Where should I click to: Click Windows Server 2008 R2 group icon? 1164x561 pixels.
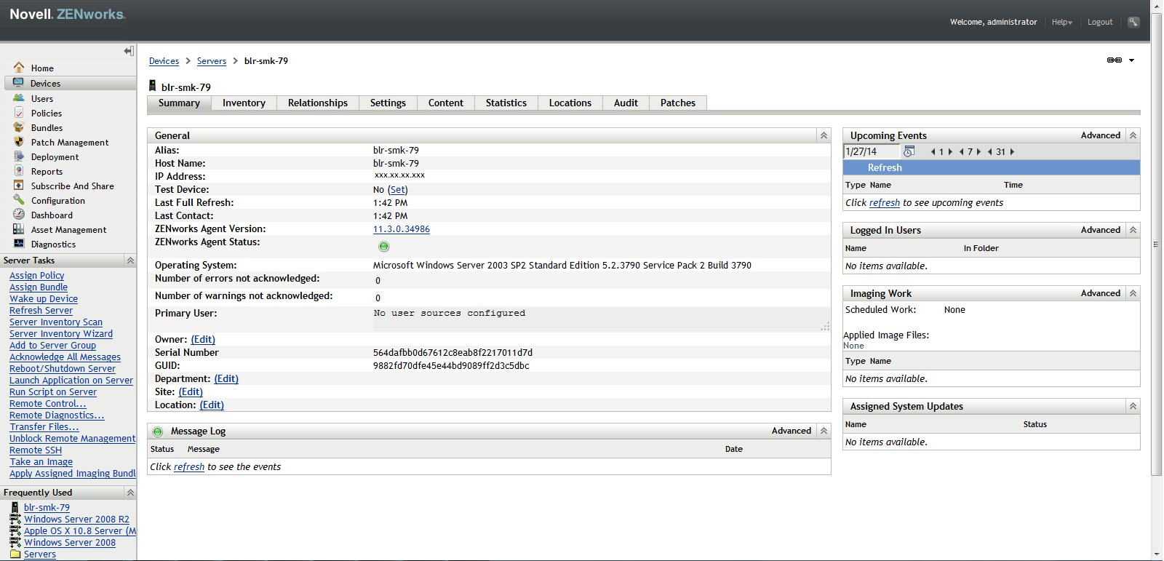click(x=15, y=519)
